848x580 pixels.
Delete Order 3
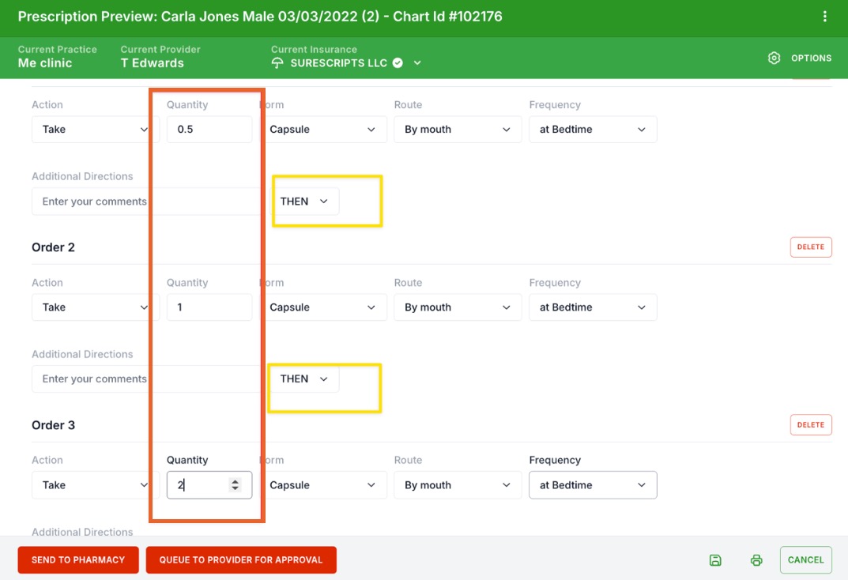811,425
